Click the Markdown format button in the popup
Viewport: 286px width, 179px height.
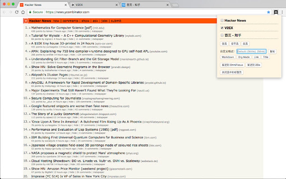228,57
